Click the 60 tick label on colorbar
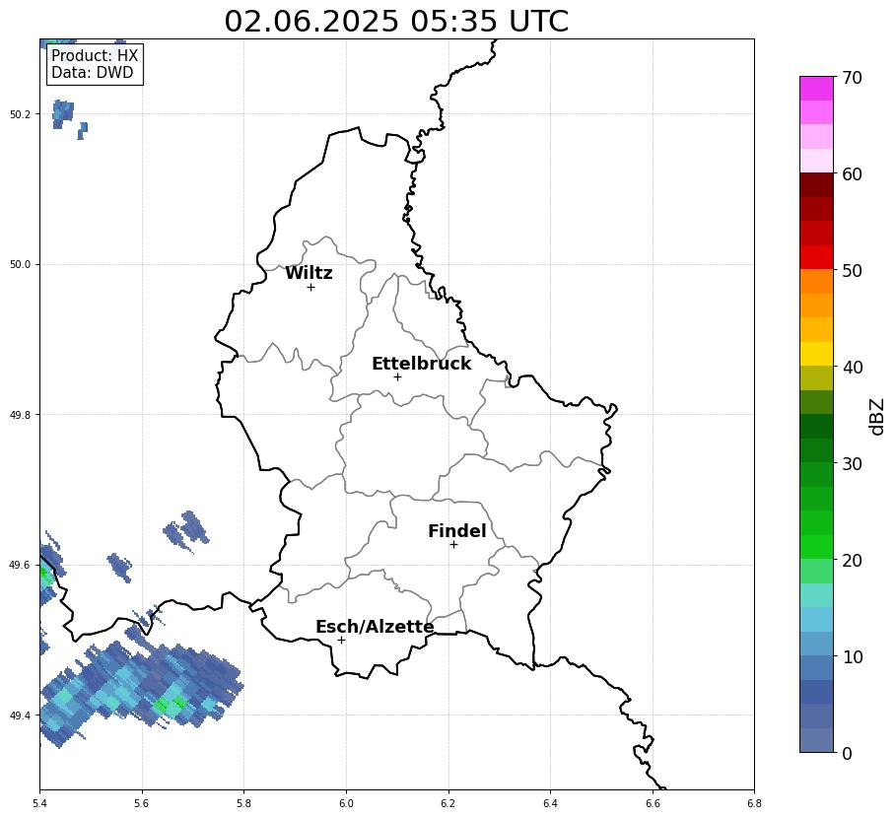This screenshot has height=817, width=896. pyautogui.click(x=852, y=173)
